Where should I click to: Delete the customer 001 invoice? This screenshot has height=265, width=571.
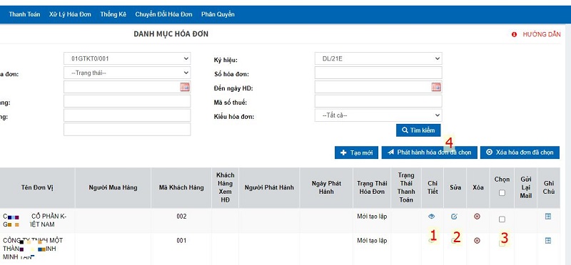pyautogui.click(x=477, y=240)
